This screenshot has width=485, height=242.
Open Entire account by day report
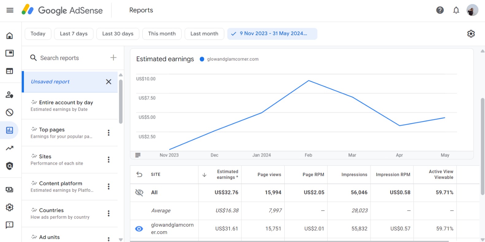[x=70, y=106]
